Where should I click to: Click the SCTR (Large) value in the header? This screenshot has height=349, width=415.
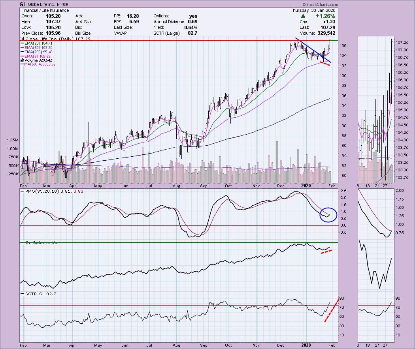[x=192, y=33]
